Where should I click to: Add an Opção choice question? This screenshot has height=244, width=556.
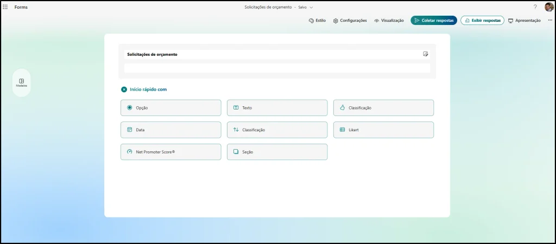pyautogui.click(x=170, y=108)
